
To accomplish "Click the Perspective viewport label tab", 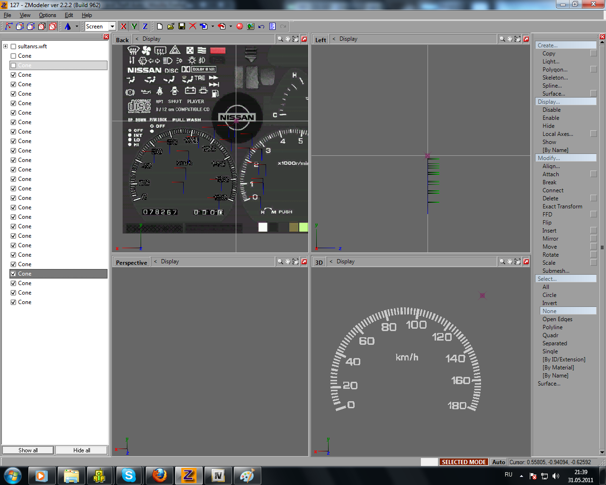I will (x=132, y=262).
